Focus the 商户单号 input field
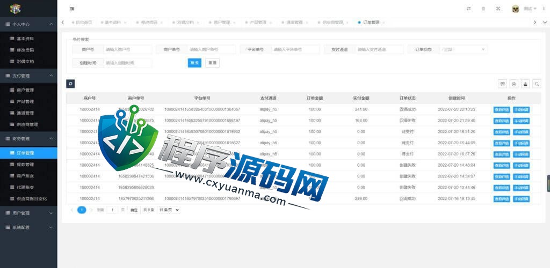The image size is (550, 268). click(212, 49)
